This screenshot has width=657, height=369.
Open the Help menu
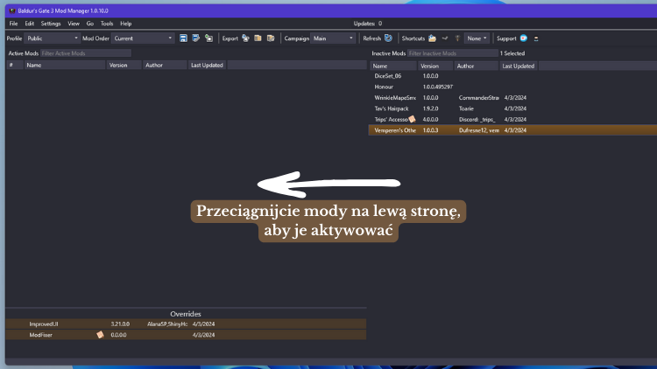pyautogui.click(x=125, y=24)
